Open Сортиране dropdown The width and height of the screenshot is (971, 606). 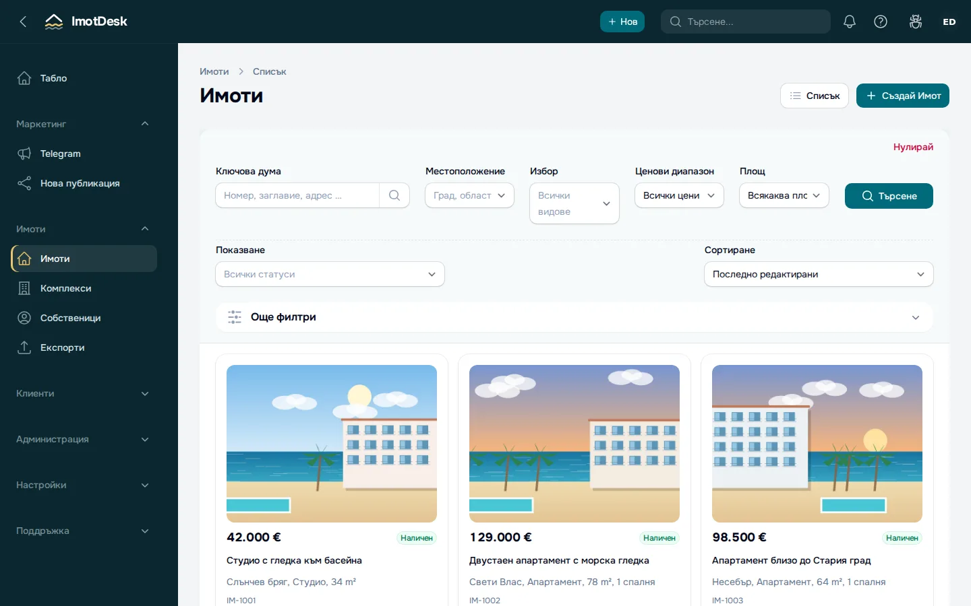pos(819,274)
